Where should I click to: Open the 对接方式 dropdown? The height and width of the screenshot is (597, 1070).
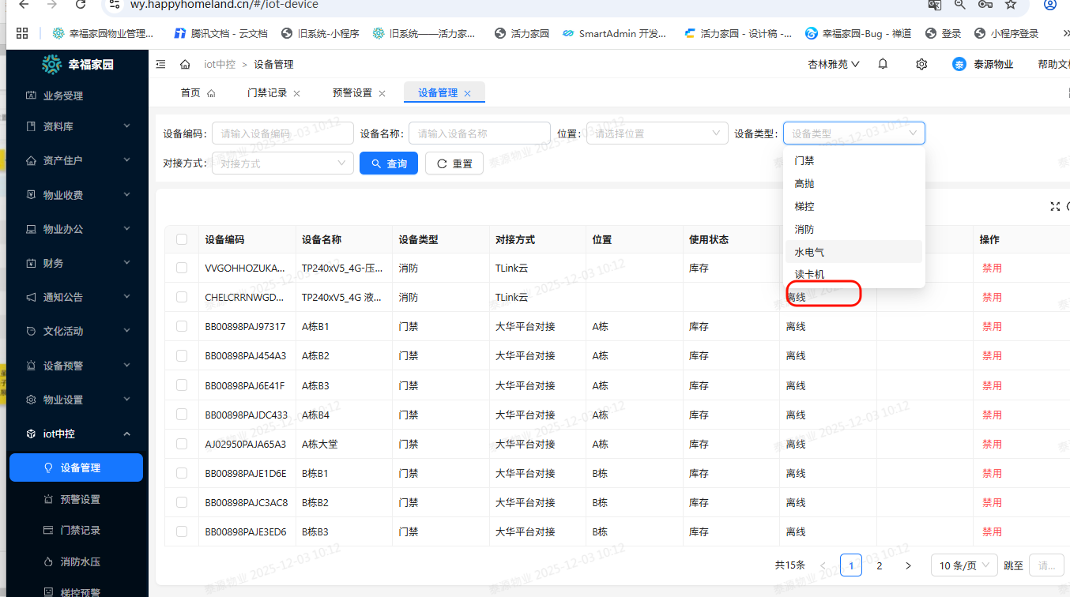282,163
